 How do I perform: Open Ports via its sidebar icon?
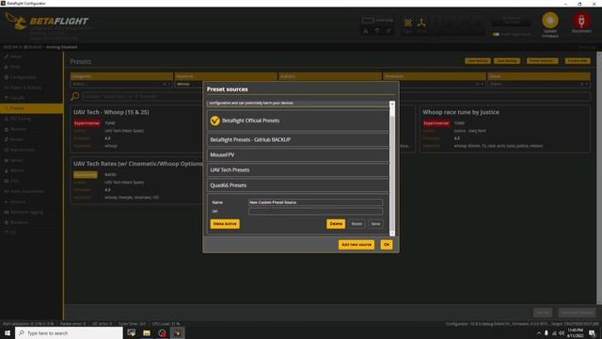(x=7, y=67)
